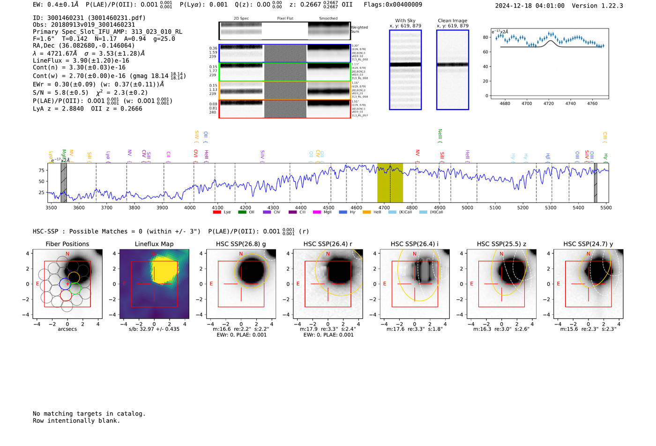Click the red Lyα legend swatch
Screen dimensions: 656x446
(217, 212)
